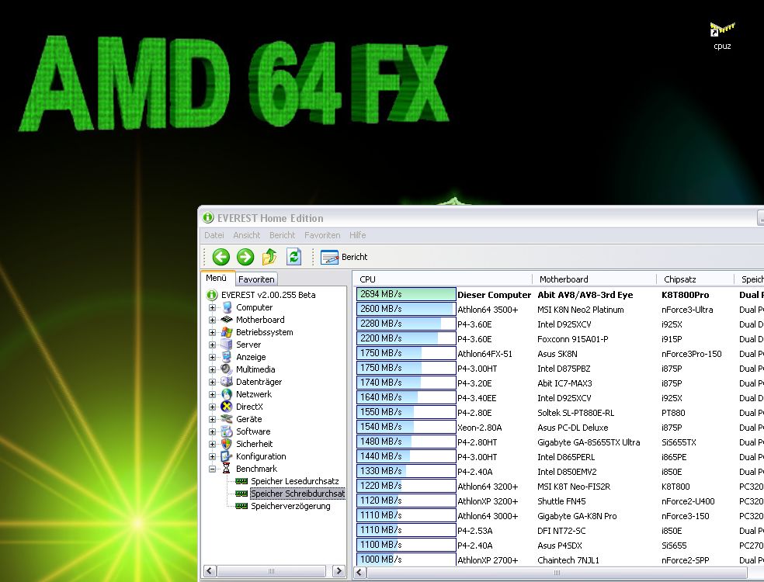Screen dimensions: 764x582
Task: Select the Athlon64FX-51 result row
Action: point(559,354)
